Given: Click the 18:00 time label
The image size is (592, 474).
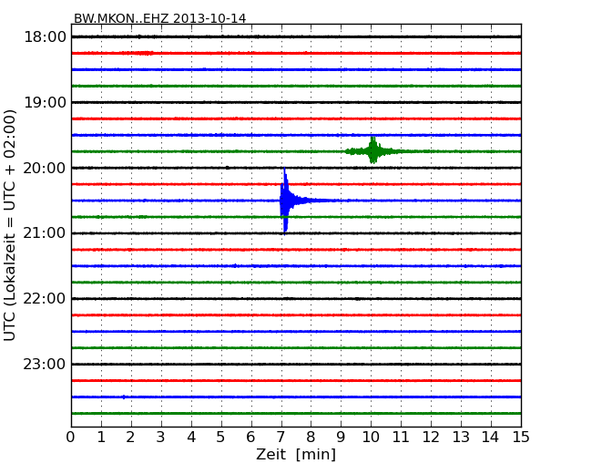Looking at the screenshot, I should click(45, 37).
